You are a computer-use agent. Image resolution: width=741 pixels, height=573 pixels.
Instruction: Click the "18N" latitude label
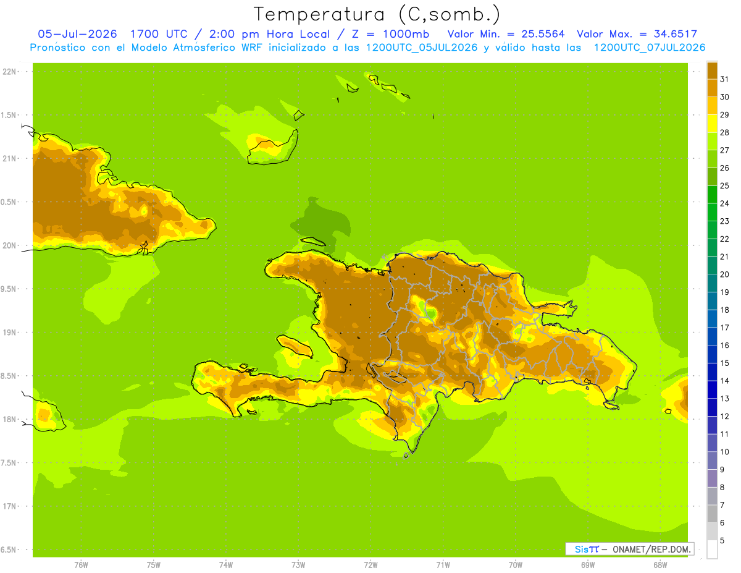(9, 419)
